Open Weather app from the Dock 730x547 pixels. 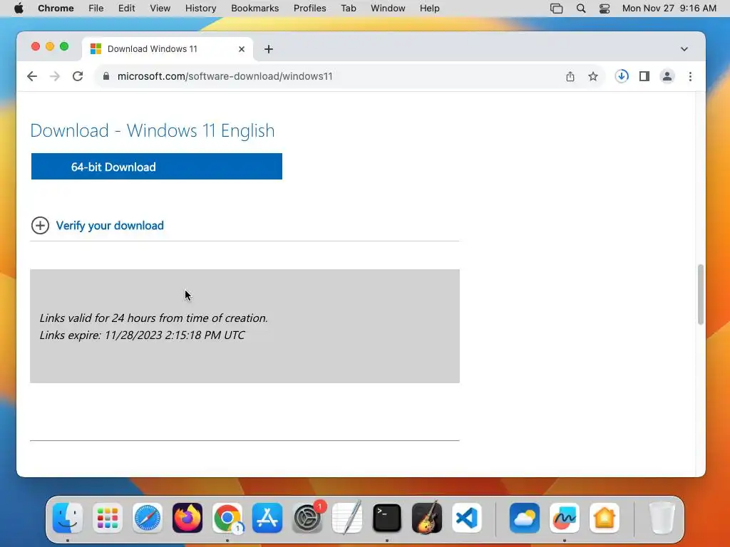[x=525, y=518]
